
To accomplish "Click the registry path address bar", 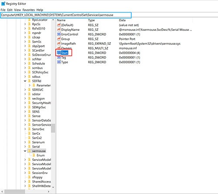I will (x=66, y=15).
